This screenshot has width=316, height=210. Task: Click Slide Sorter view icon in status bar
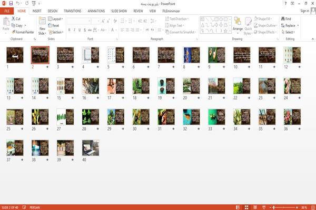246,207
